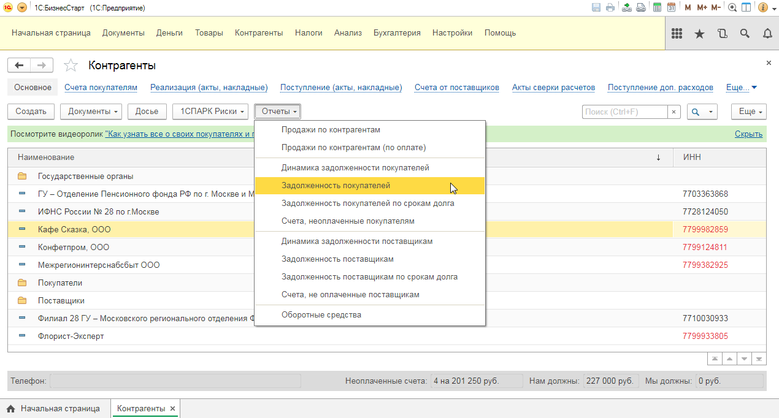Click the print icon in title bar
779x418 pixels.
coord(610,7)
